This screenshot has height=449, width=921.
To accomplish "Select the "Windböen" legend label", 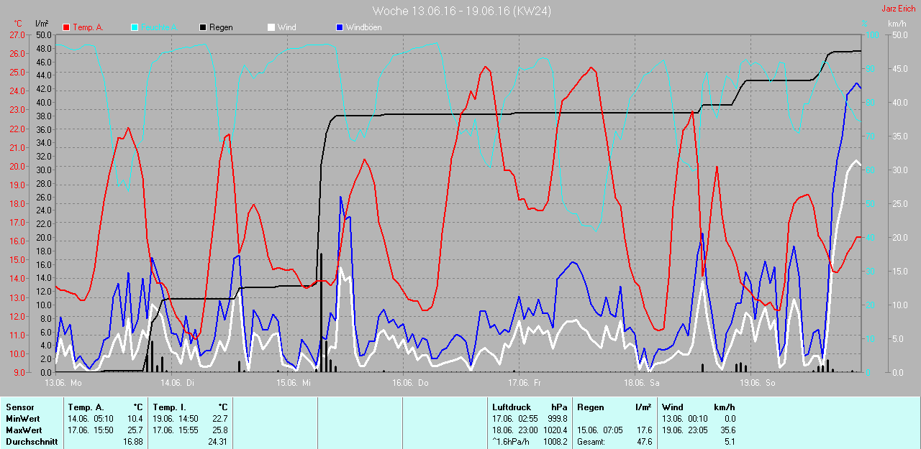I will [x=364, y=27].
